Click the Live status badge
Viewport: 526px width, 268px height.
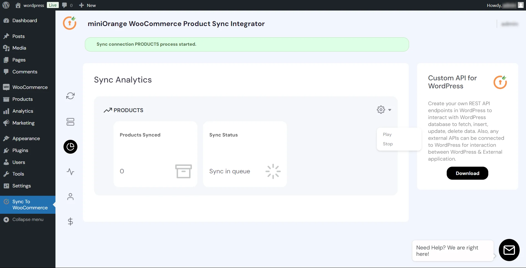[x=53, y=5]
